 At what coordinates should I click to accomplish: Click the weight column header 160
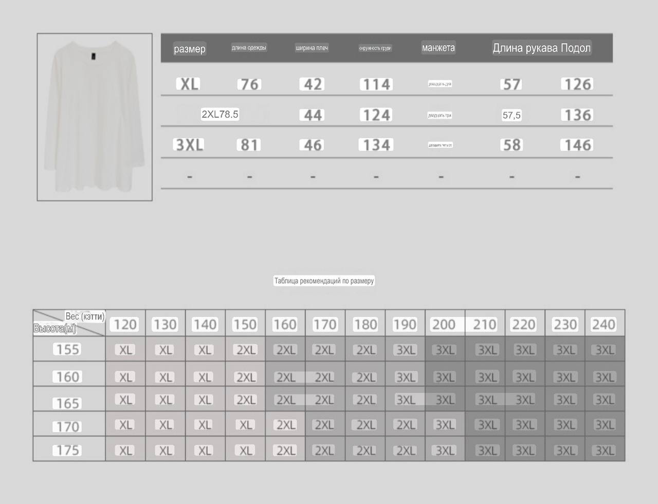[x=285, y=324]
